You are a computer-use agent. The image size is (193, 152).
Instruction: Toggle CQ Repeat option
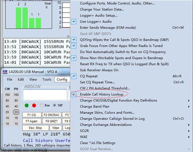(74, 76)
